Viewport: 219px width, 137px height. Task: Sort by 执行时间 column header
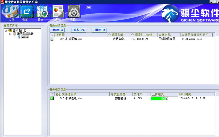coord(196,94)
